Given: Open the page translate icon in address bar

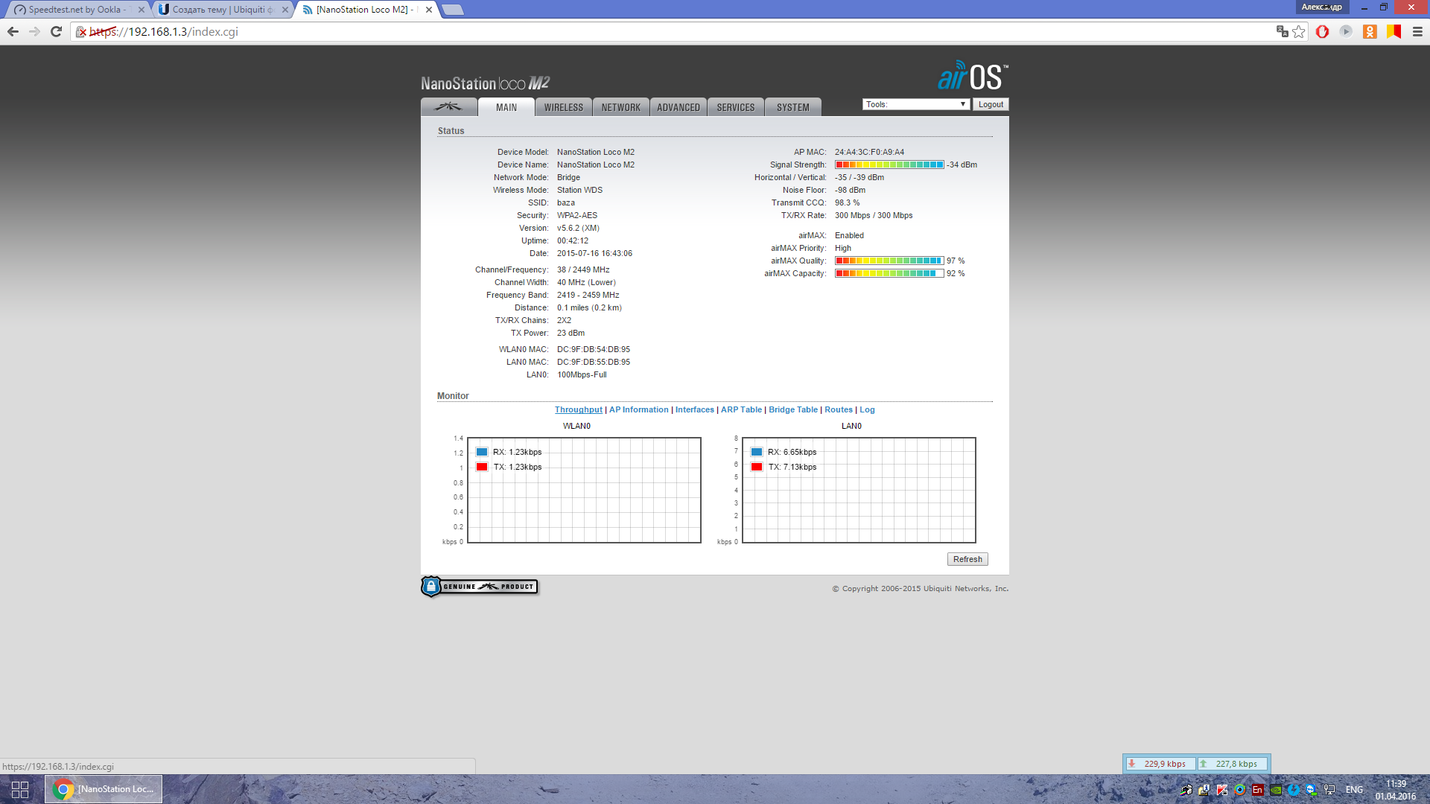Looking at the screenshot, I should (x=1282, y=31).
